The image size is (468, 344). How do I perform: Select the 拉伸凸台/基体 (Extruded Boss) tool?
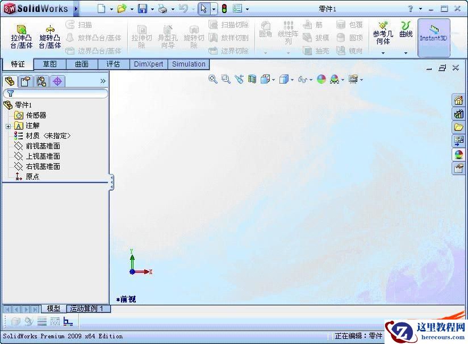click(x=21, y=34)
